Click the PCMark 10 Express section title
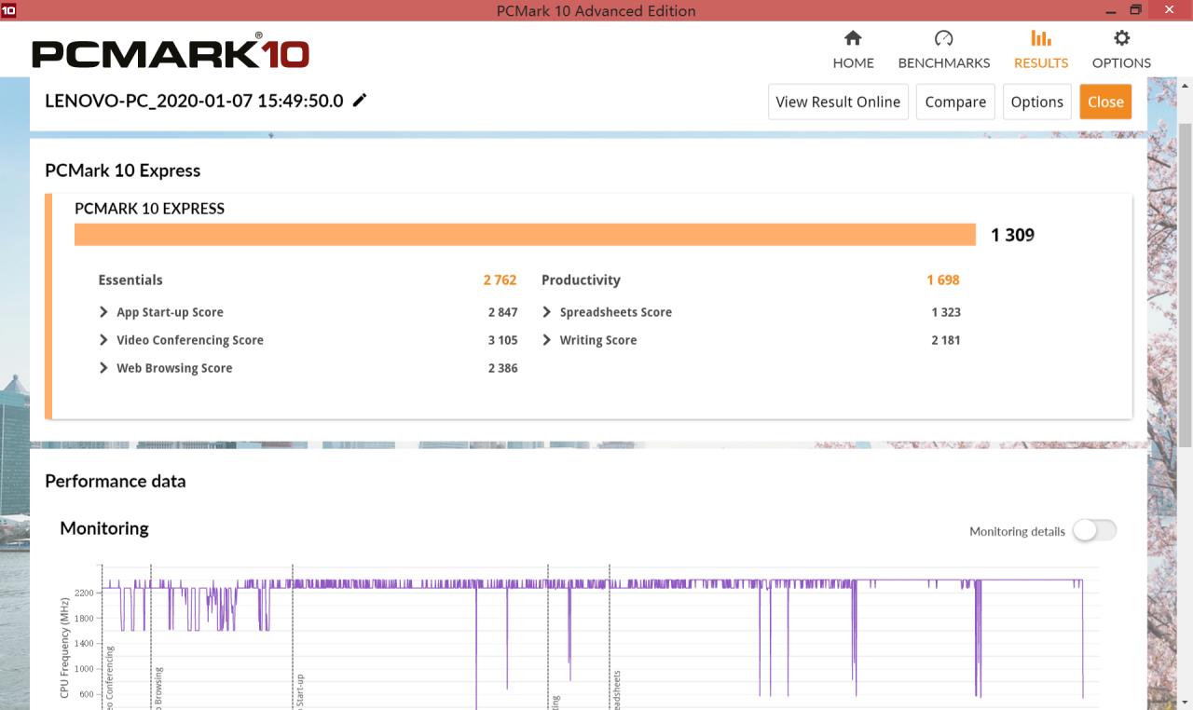Image resolution: width=1193 pixels, height=710 pixels. tap(123, 171)
